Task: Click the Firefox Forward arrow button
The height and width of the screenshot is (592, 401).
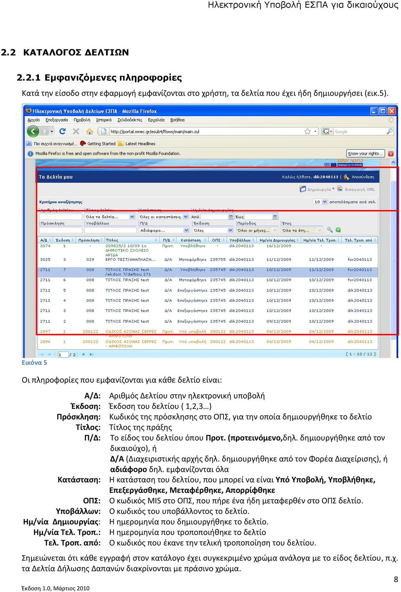Action: [x=44, y=131]
